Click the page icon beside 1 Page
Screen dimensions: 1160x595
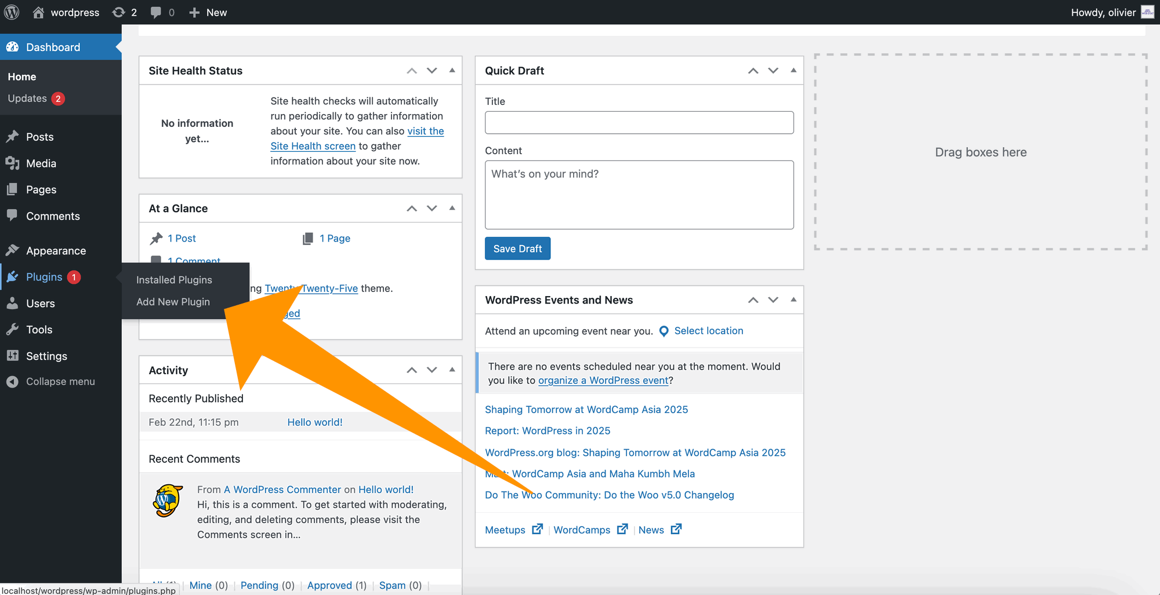[308, 239]
